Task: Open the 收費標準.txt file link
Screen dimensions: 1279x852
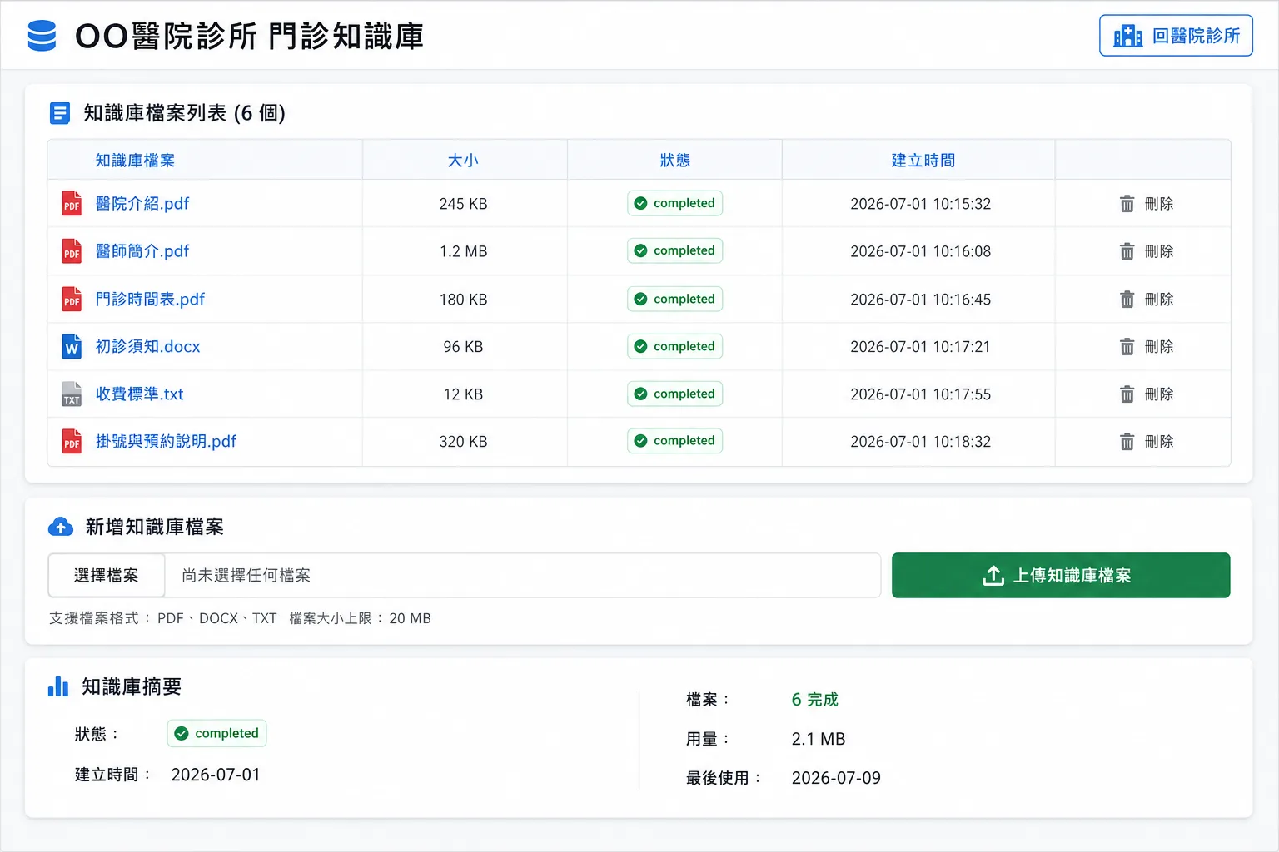Action: [140, 394]
